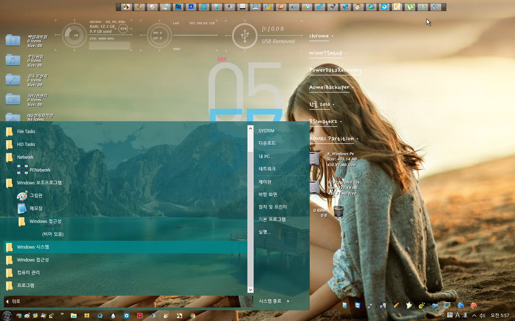The width and height of the screenshot is (515, 321).
Task: Open the 시스템 종료 submenu arrow
Action: coord(288,301)
